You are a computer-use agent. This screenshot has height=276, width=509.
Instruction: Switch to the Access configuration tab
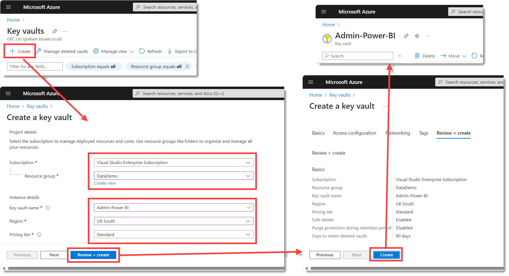click(x=354, y=133)
